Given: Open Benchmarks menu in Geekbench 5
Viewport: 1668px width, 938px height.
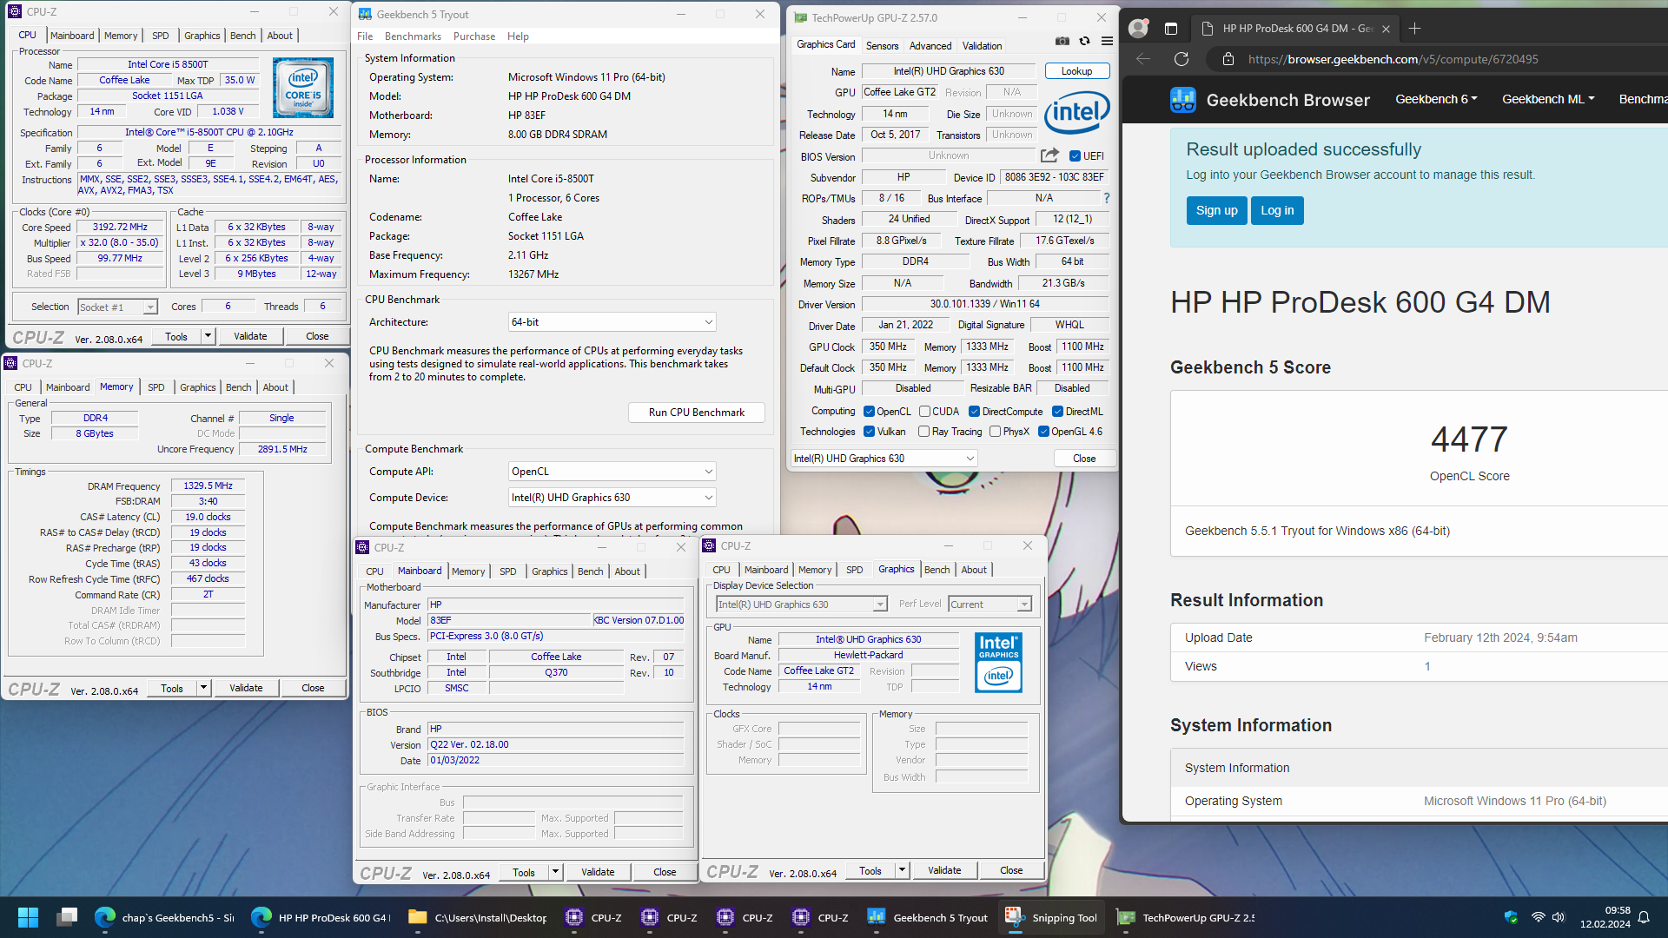Looking at the screenshot, I should point(413,36).
